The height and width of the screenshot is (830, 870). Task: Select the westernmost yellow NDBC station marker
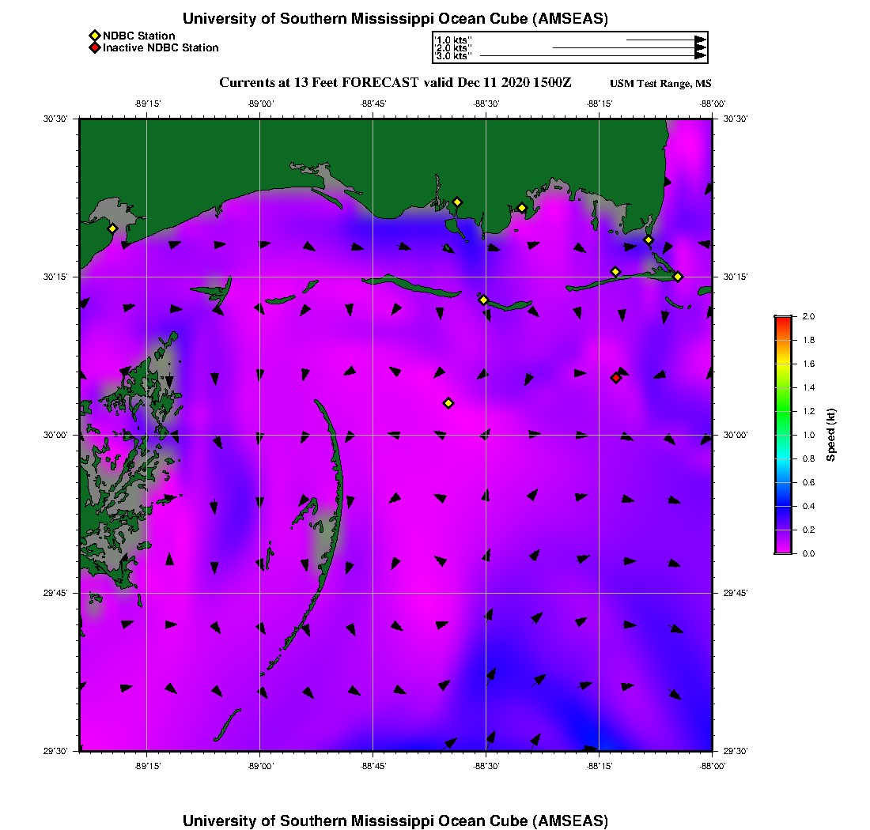pyautogui.click(x=112, y=228)
